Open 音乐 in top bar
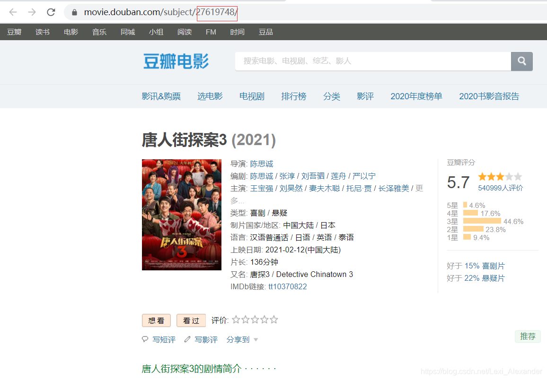The image size is (547, 380). point(99,32)
